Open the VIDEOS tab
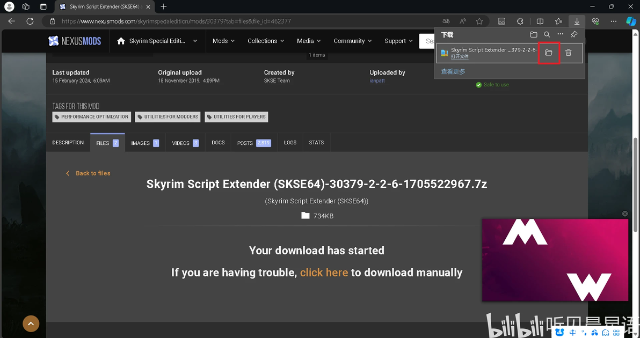 pos(185,143)
